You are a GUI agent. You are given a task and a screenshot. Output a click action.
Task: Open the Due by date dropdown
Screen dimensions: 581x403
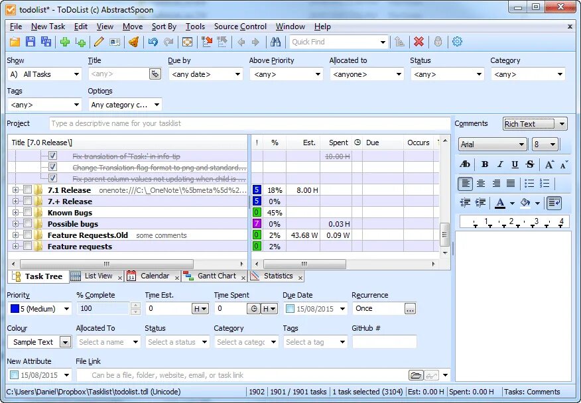click(x=237, y=74)
